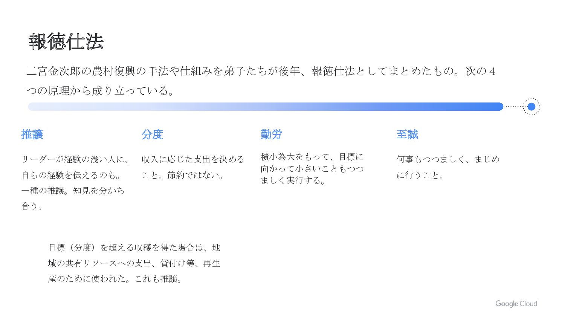Click the dotted connector line beside marker

coord(513,107)
